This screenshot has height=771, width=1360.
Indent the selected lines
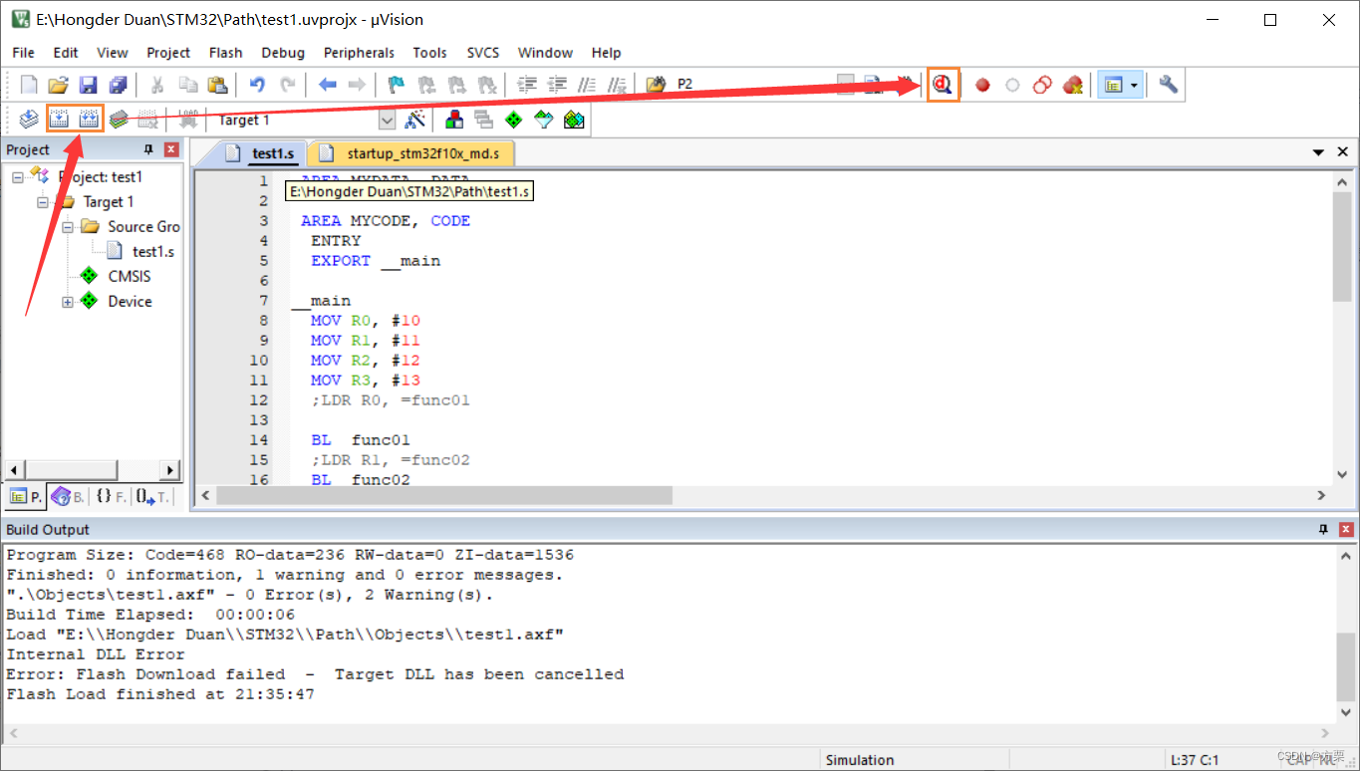528,85
